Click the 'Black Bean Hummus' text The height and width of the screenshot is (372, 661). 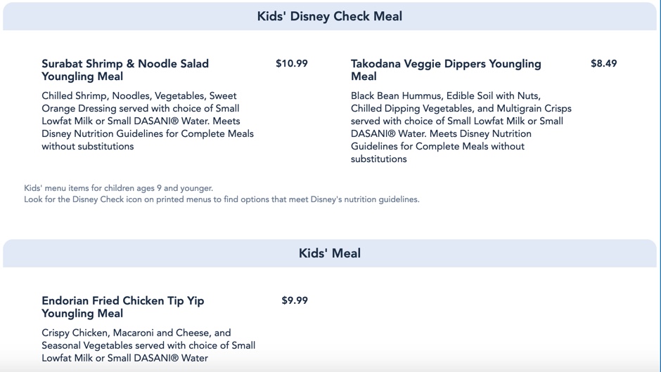395,96
